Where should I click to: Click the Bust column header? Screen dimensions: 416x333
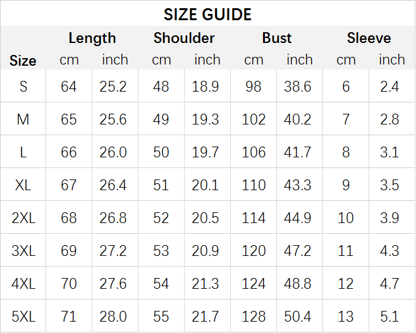[x=277, y=38]
